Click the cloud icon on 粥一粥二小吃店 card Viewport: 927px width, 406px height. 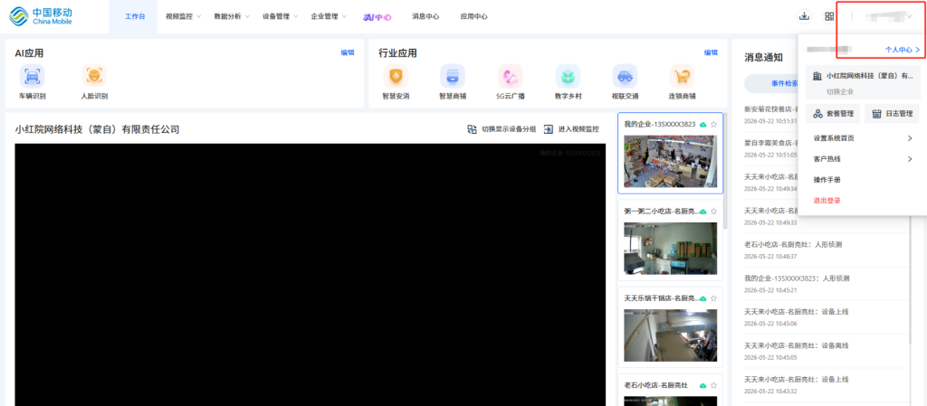click(x=702, y=212)
